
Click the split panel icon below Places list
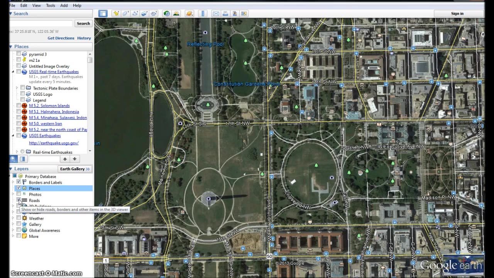(22, 159)
